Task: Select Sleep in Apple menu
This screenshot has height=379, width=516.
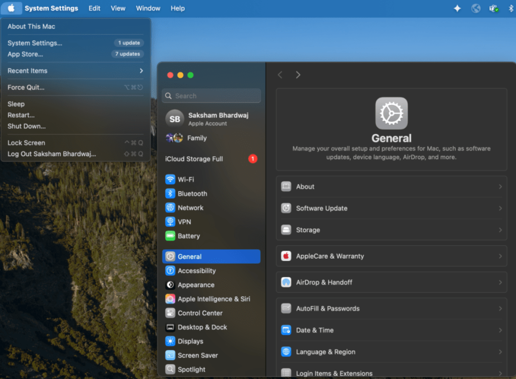Action: pos(76,104)
